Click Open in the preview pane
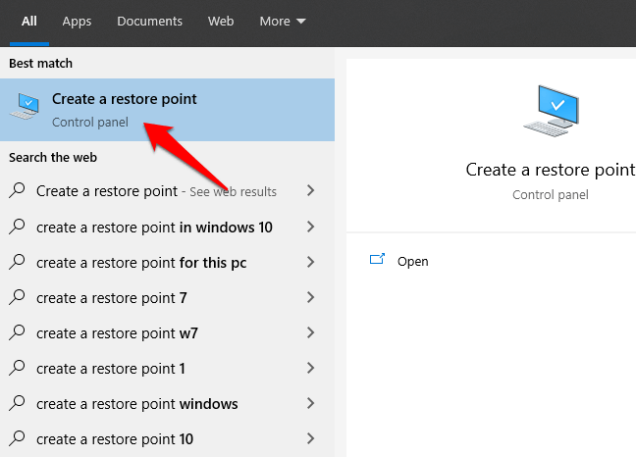636x457 pixels. [412, 262]
